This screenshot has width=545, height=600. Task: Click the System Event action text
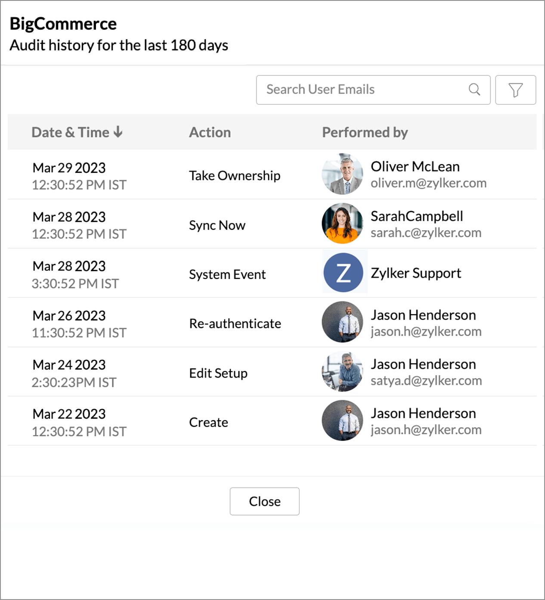click(x=227, y=275)
